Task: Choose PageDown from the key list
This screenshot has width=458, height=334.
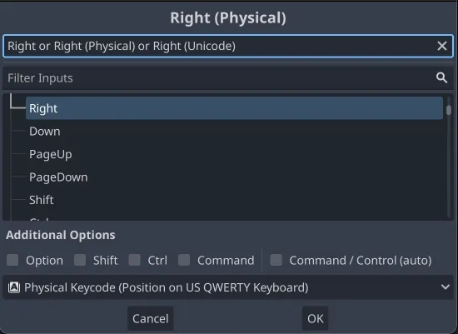Action: (58, 177)
